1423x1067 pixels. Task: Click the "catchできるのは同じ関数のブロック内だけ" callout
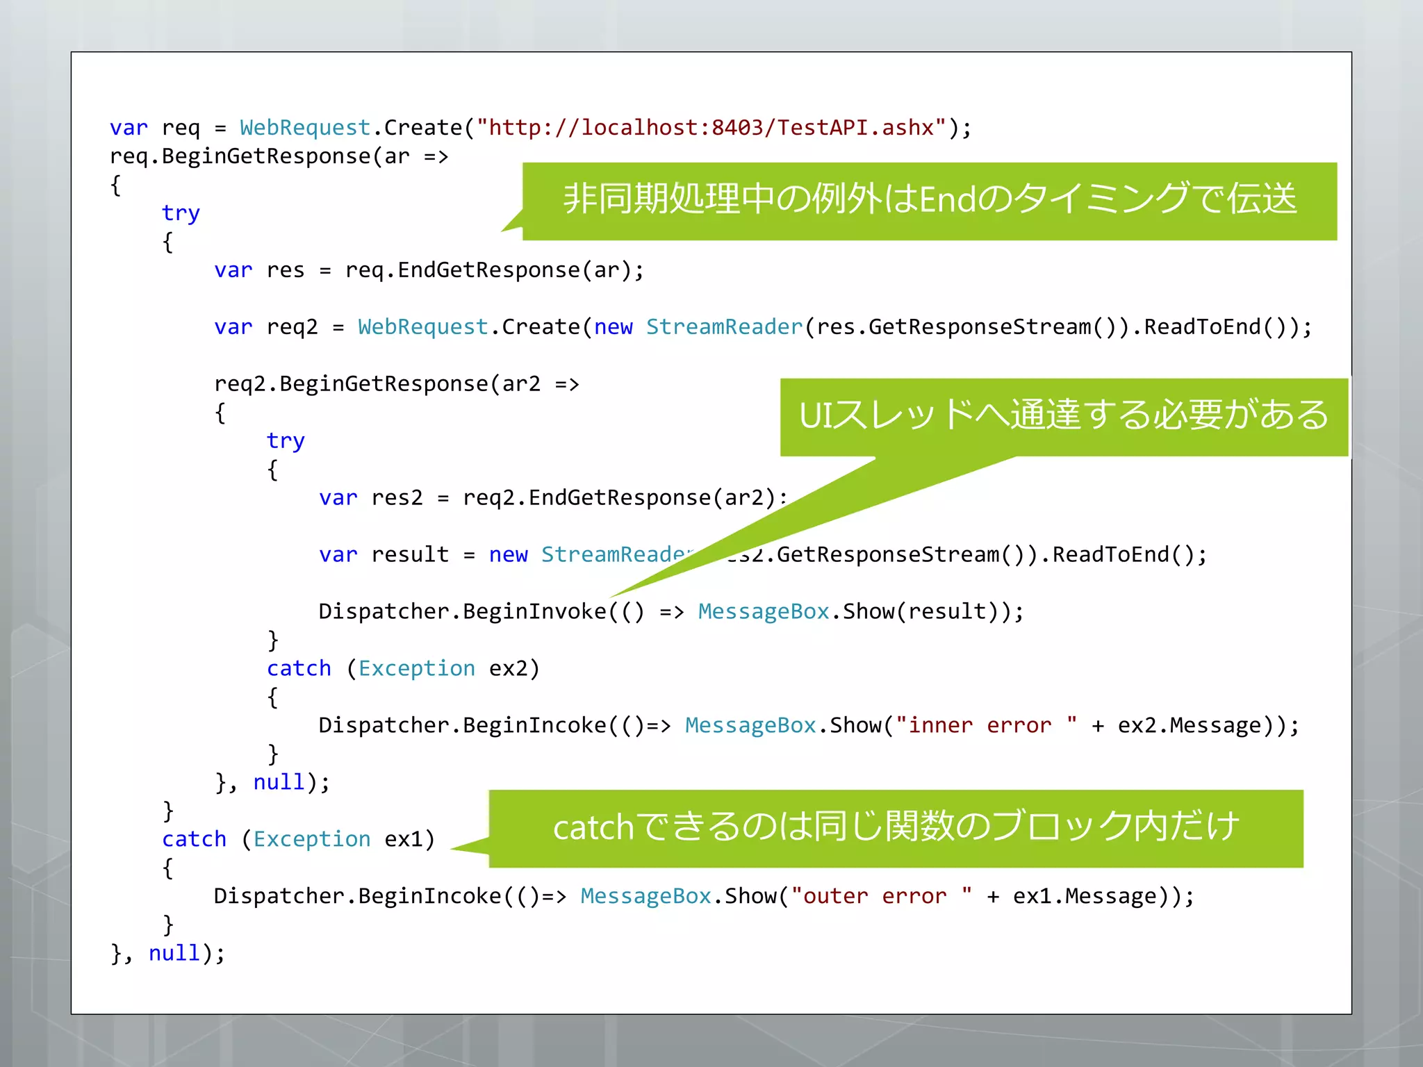click(x=896, y=828)
